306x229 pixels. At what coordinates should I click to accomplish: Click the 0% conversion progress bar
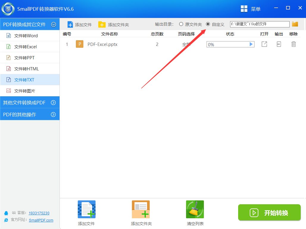point(230,44)
